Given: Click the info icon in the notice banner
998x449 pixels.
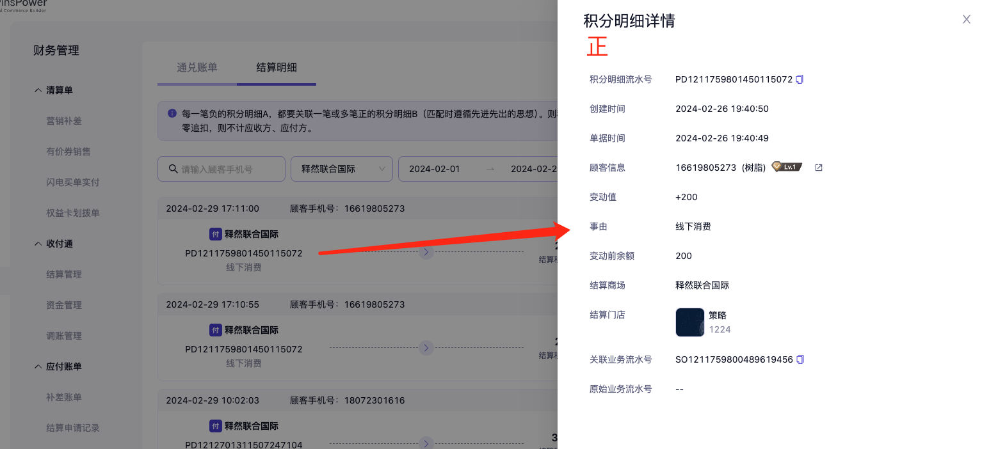Looking at the screenshot, I should [172, 113].
